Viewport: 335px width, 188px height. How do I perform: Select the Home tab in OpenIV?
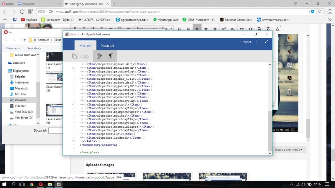pyautogui.click(x=85, y=45)
